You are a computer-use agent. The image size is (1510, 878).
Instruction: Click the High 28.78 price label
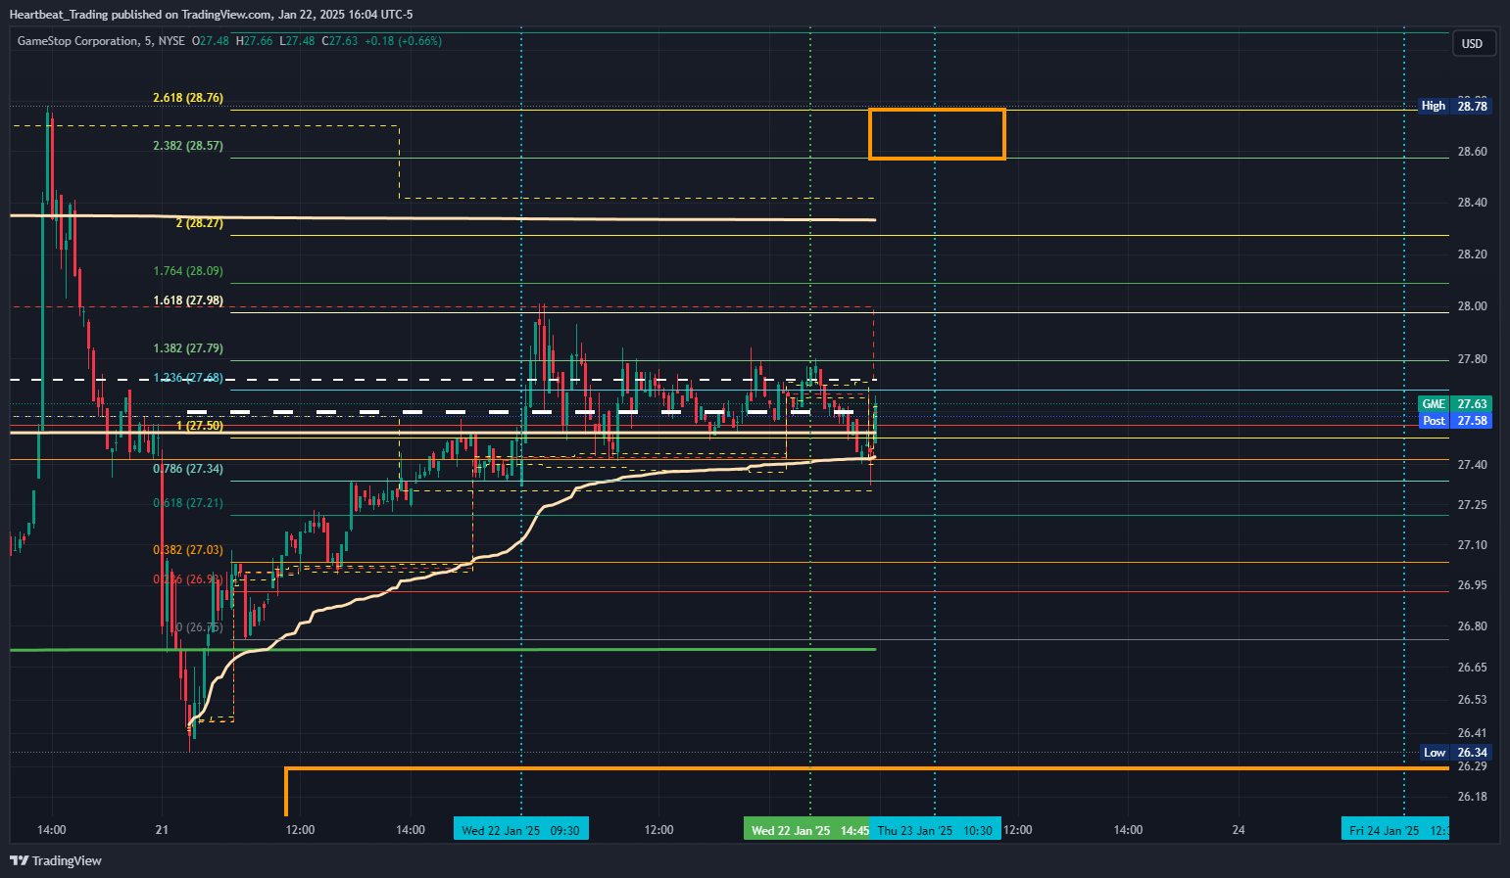(x=1455, y=106)
